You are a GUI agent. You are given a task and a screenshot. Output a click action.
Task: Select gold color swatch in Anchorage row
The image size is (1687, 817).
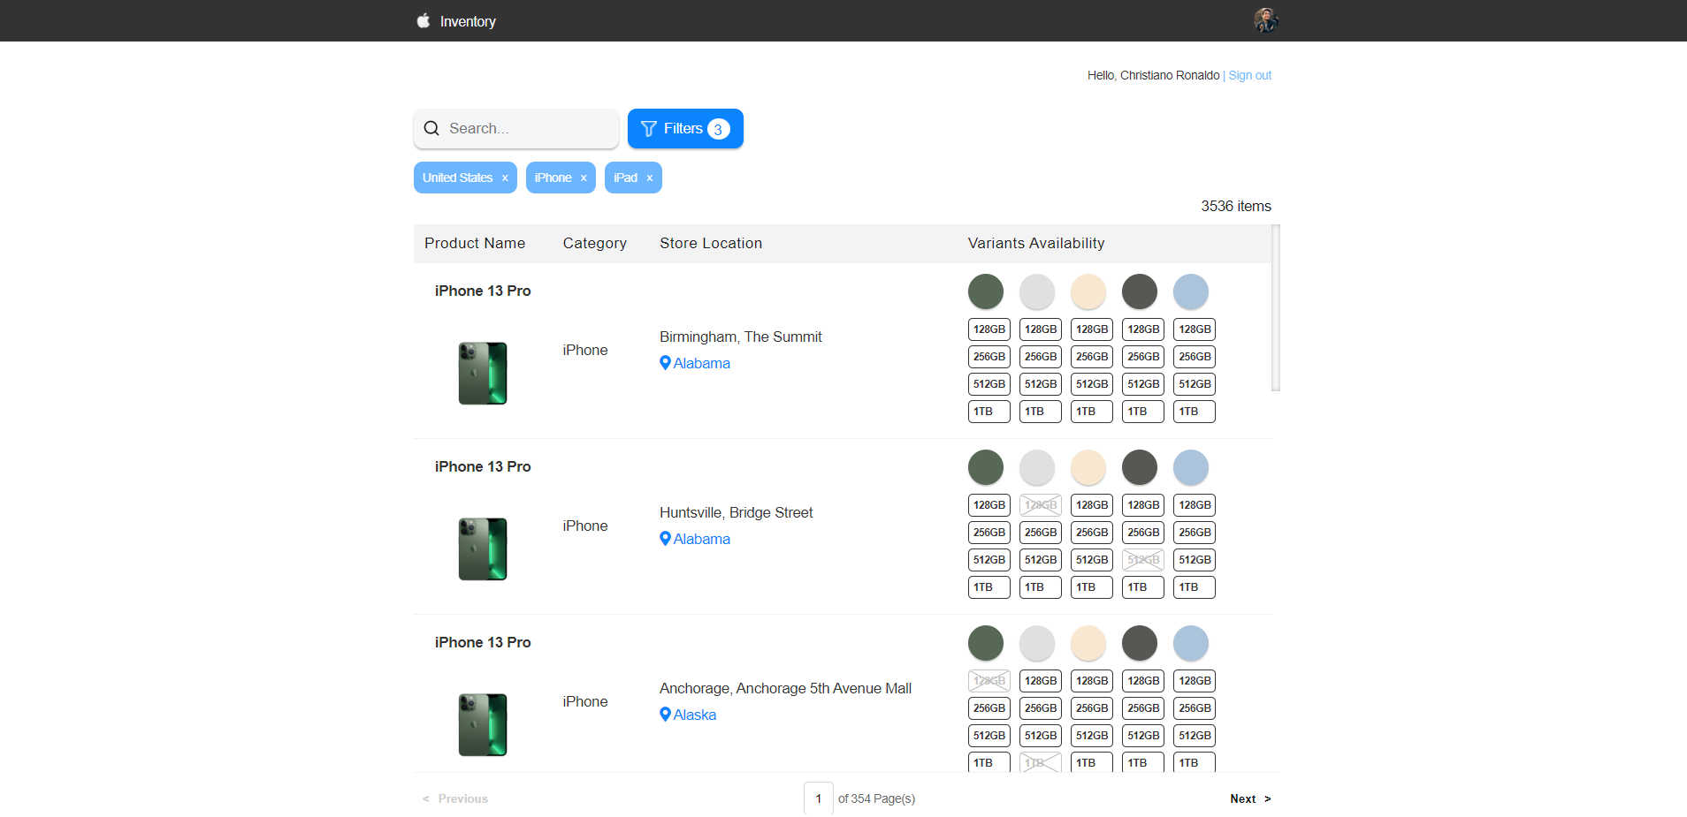pos(1088,643)
